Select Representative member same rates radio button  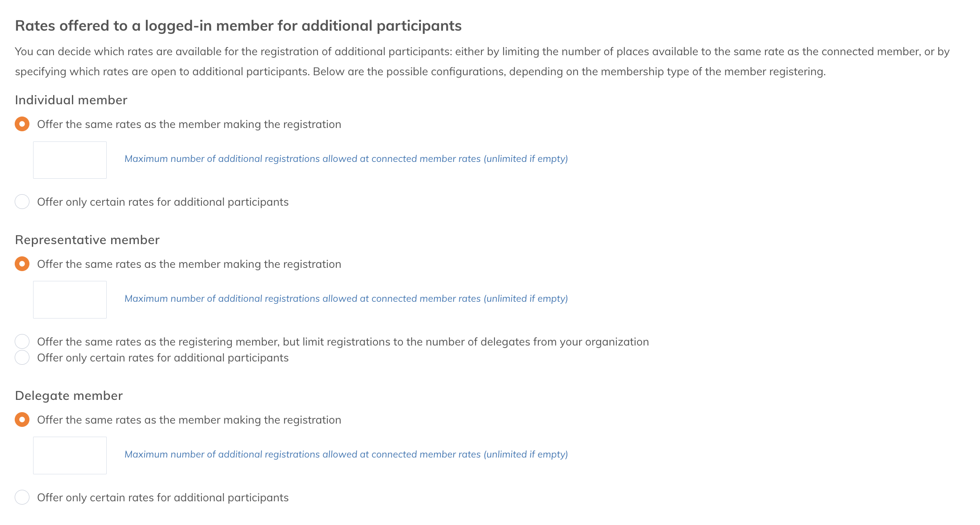[x=22, y=264]
